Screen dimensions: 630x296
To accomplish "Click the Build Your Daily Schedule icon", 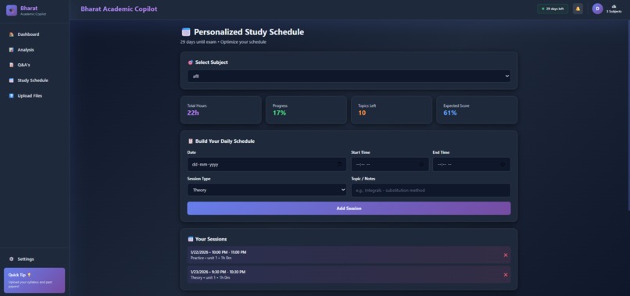I will [191, 141].
